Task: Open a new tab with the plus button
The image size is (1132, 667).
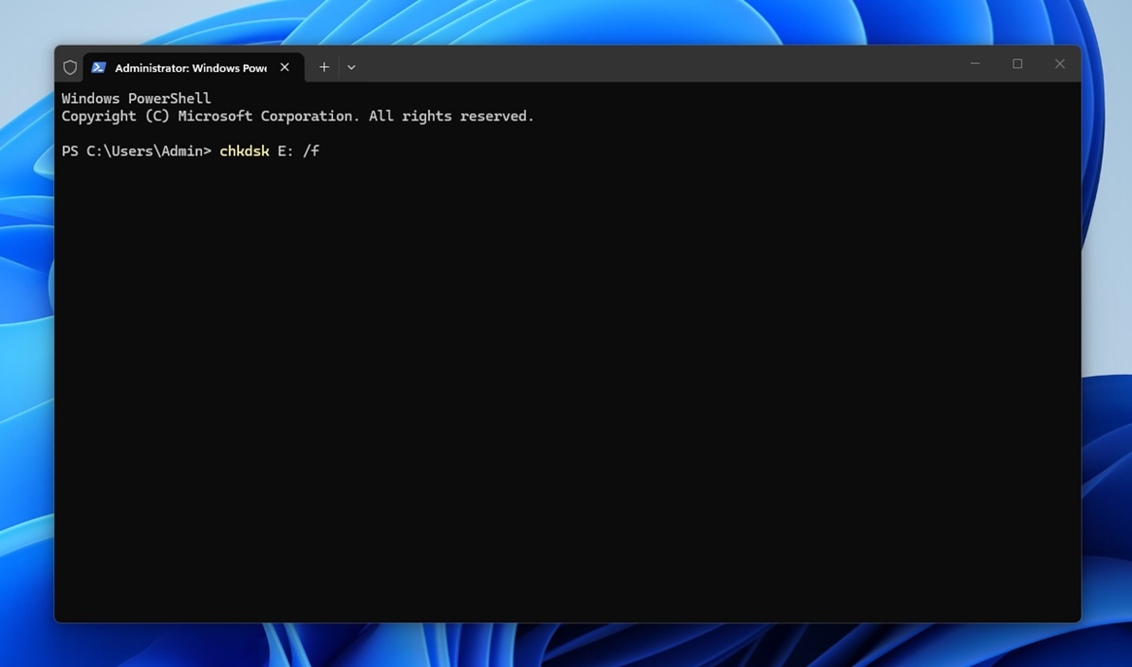Action: 324,67
